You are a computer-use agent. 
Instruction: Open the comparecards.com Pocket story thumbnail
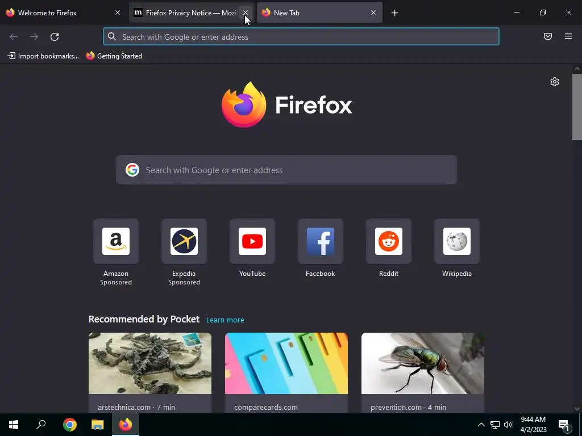[x=286, y=363]
